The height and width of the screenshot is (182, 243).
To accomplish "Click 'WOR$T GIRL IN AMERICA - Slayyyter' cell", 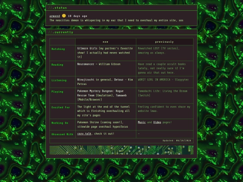I will (x=165, y=82).
